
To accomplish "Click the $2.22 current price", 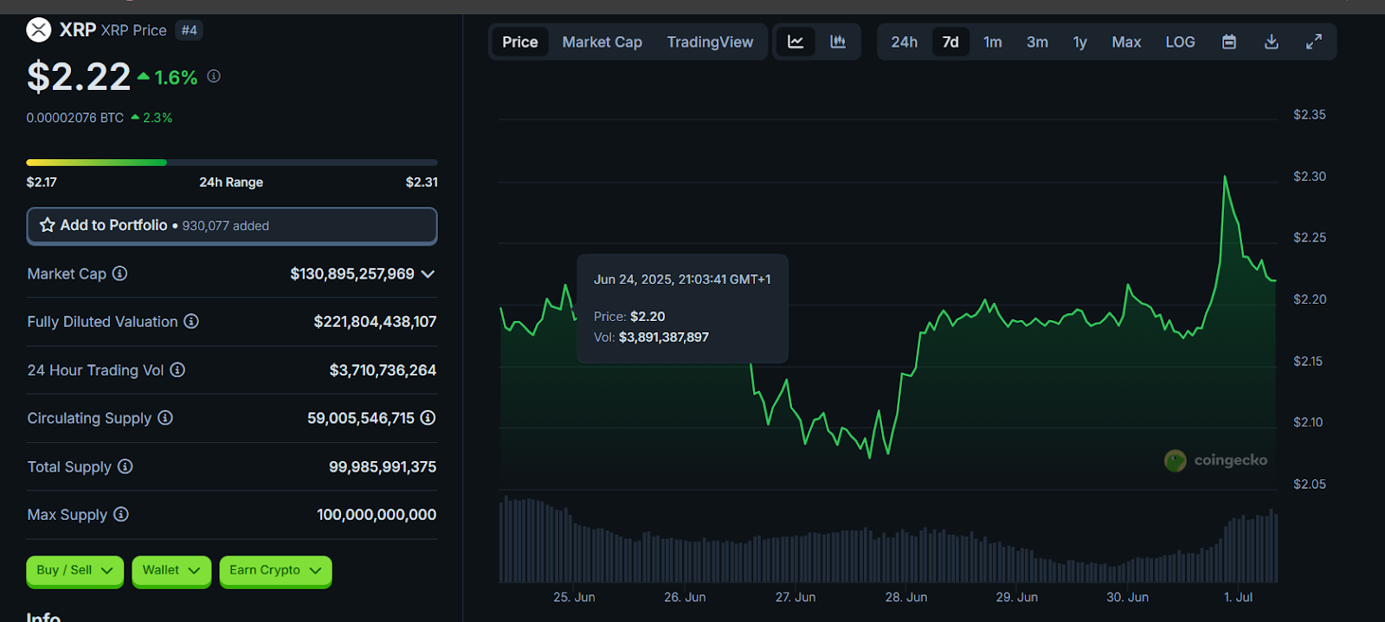I will [x=79, y=77].
